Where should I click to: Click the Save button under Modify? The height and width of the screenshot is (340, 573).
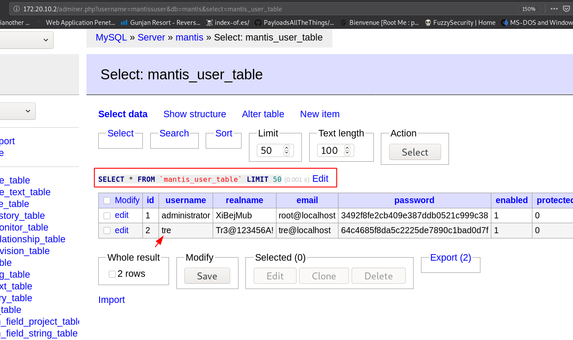click(207, 276)
